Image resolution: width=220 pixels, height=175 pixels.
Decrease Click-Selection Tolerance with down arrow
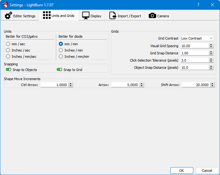click(x=211, y=61)
